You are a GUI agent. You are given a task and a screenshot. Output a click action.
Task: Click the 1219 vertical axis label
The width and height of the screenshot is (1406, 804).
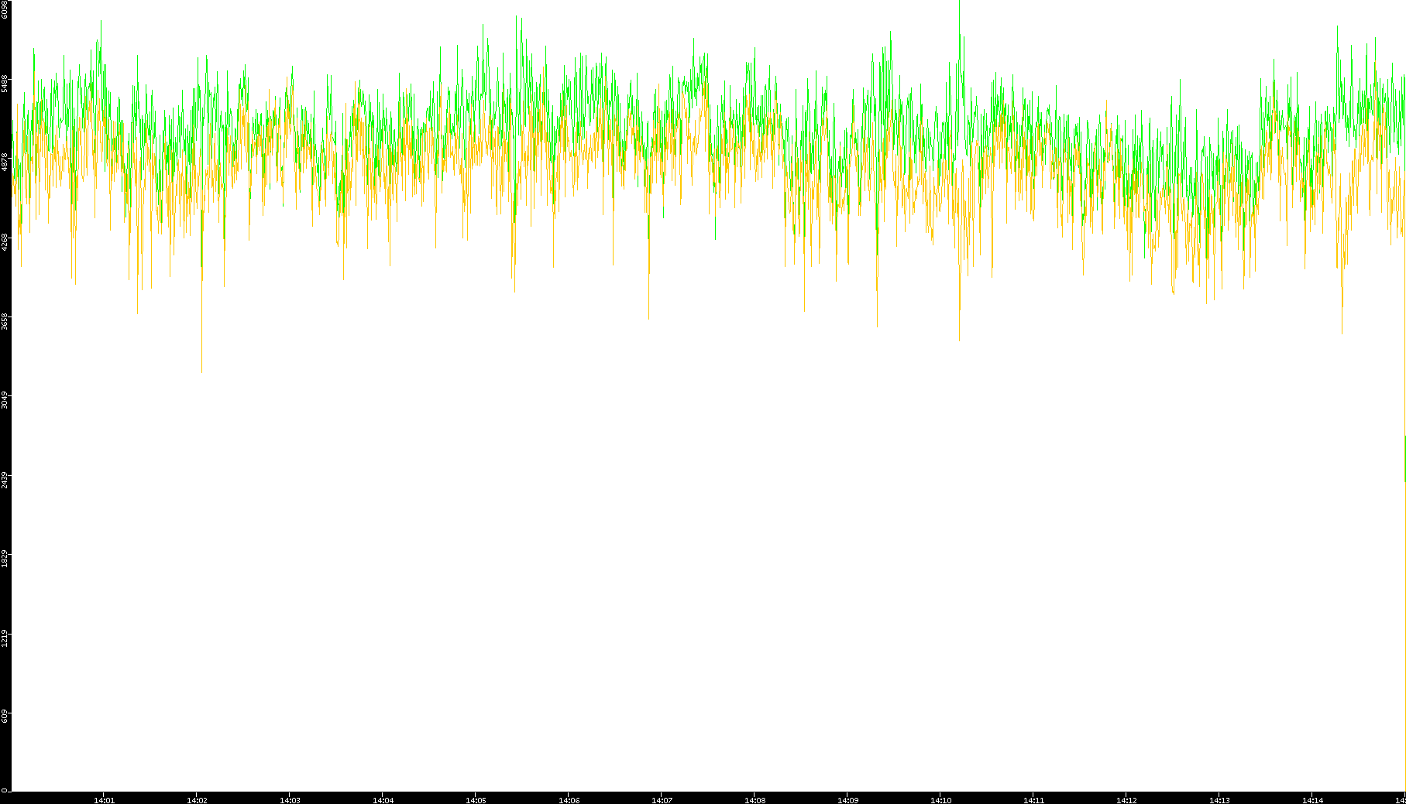(5, 638)
